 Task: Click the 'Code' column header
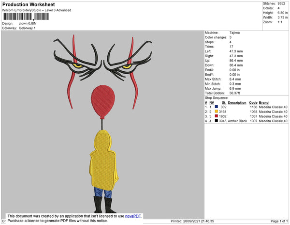(x=253, y=103)
